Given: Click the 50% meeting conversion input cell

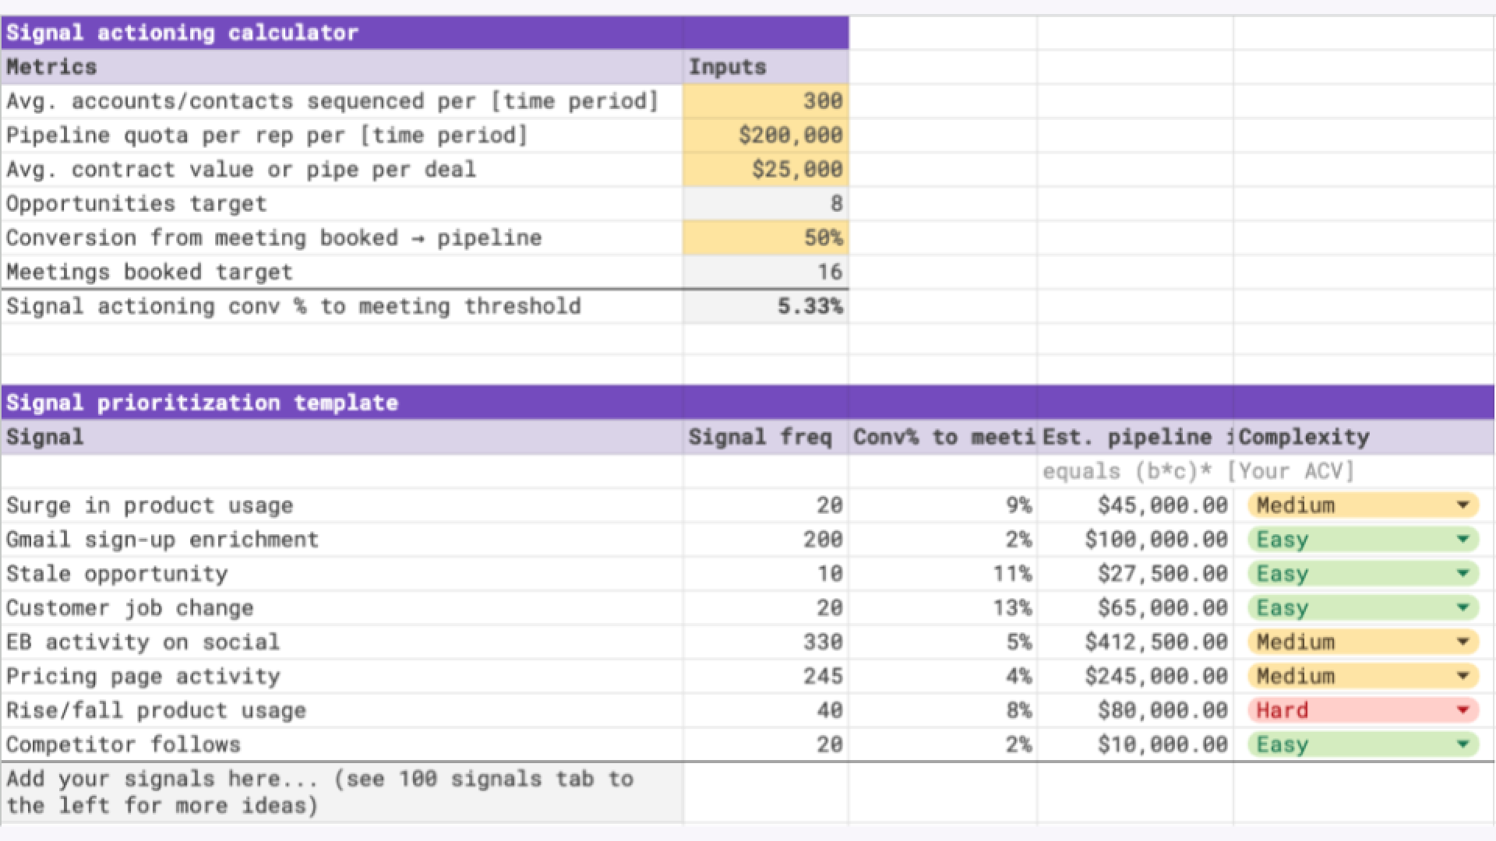Looking at the screenshot, I should [765, 238].
